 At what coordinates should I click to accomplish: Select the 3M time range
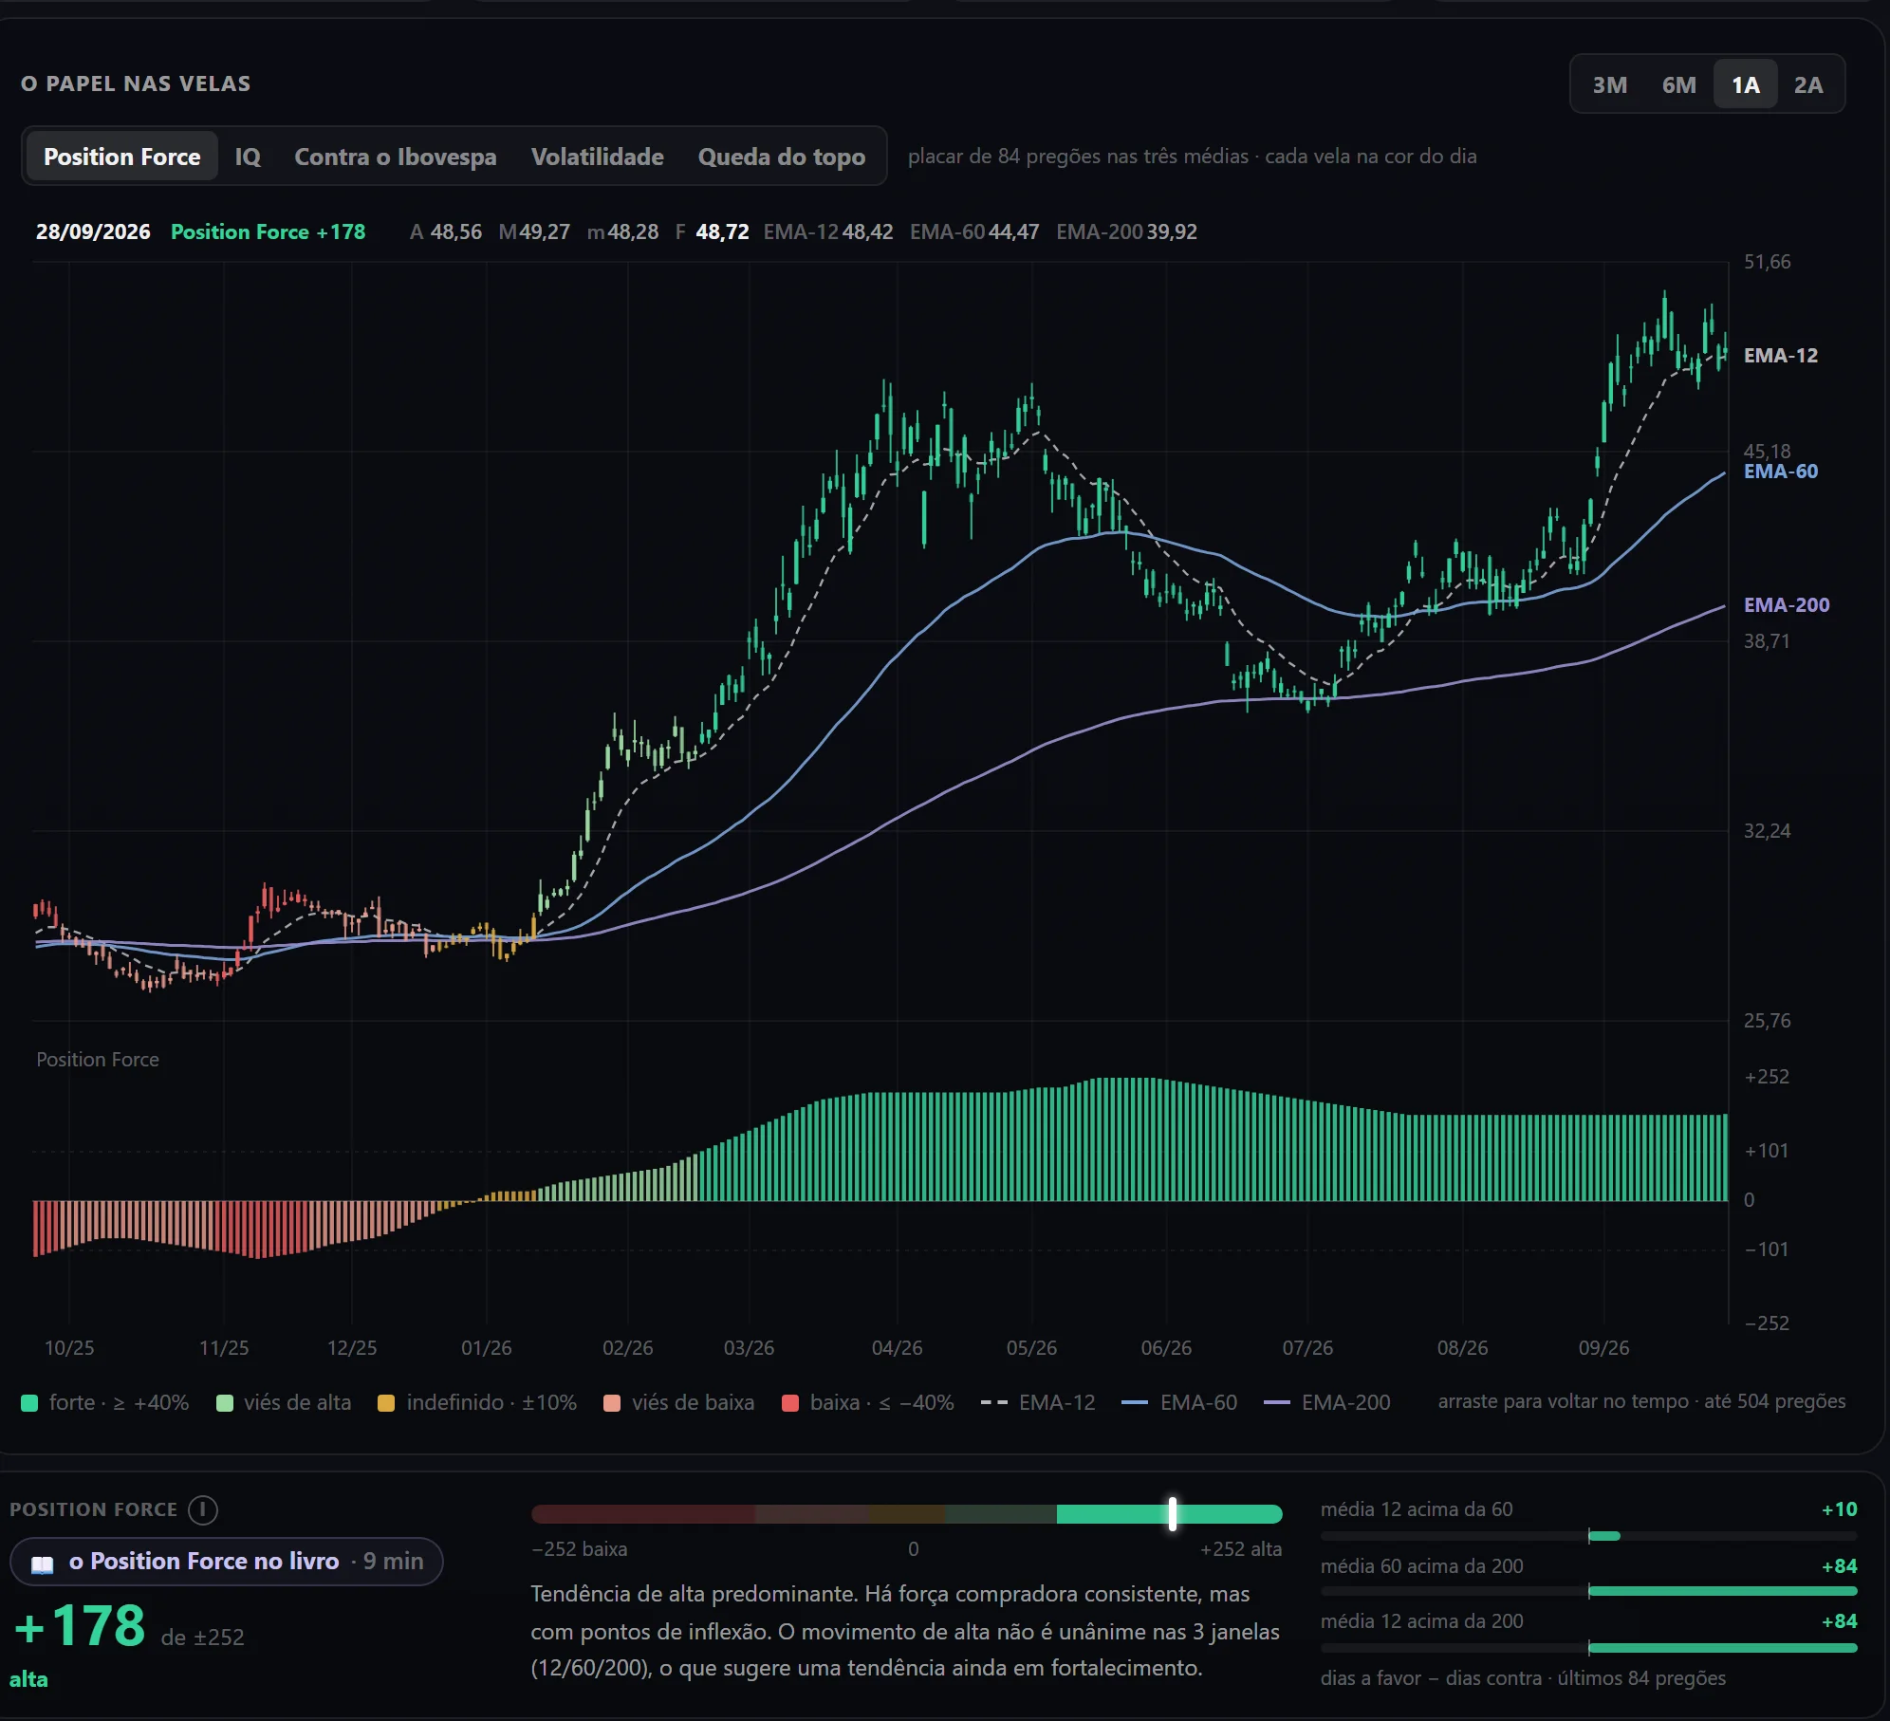[1609, 85]
